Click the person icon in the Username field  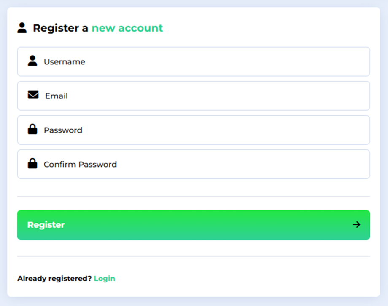[32, 61]
